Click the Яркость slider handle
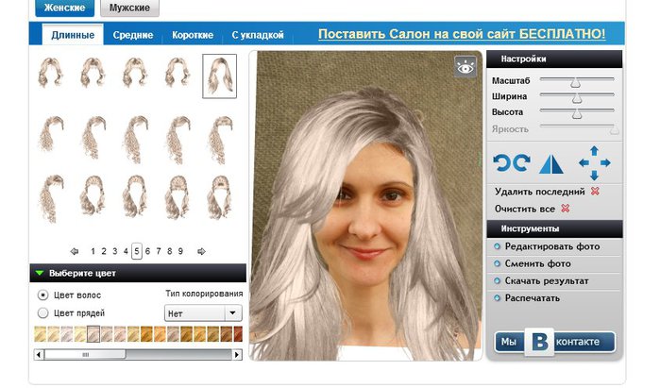The width and height of the screenshot is (660, 388). point(614,130)
